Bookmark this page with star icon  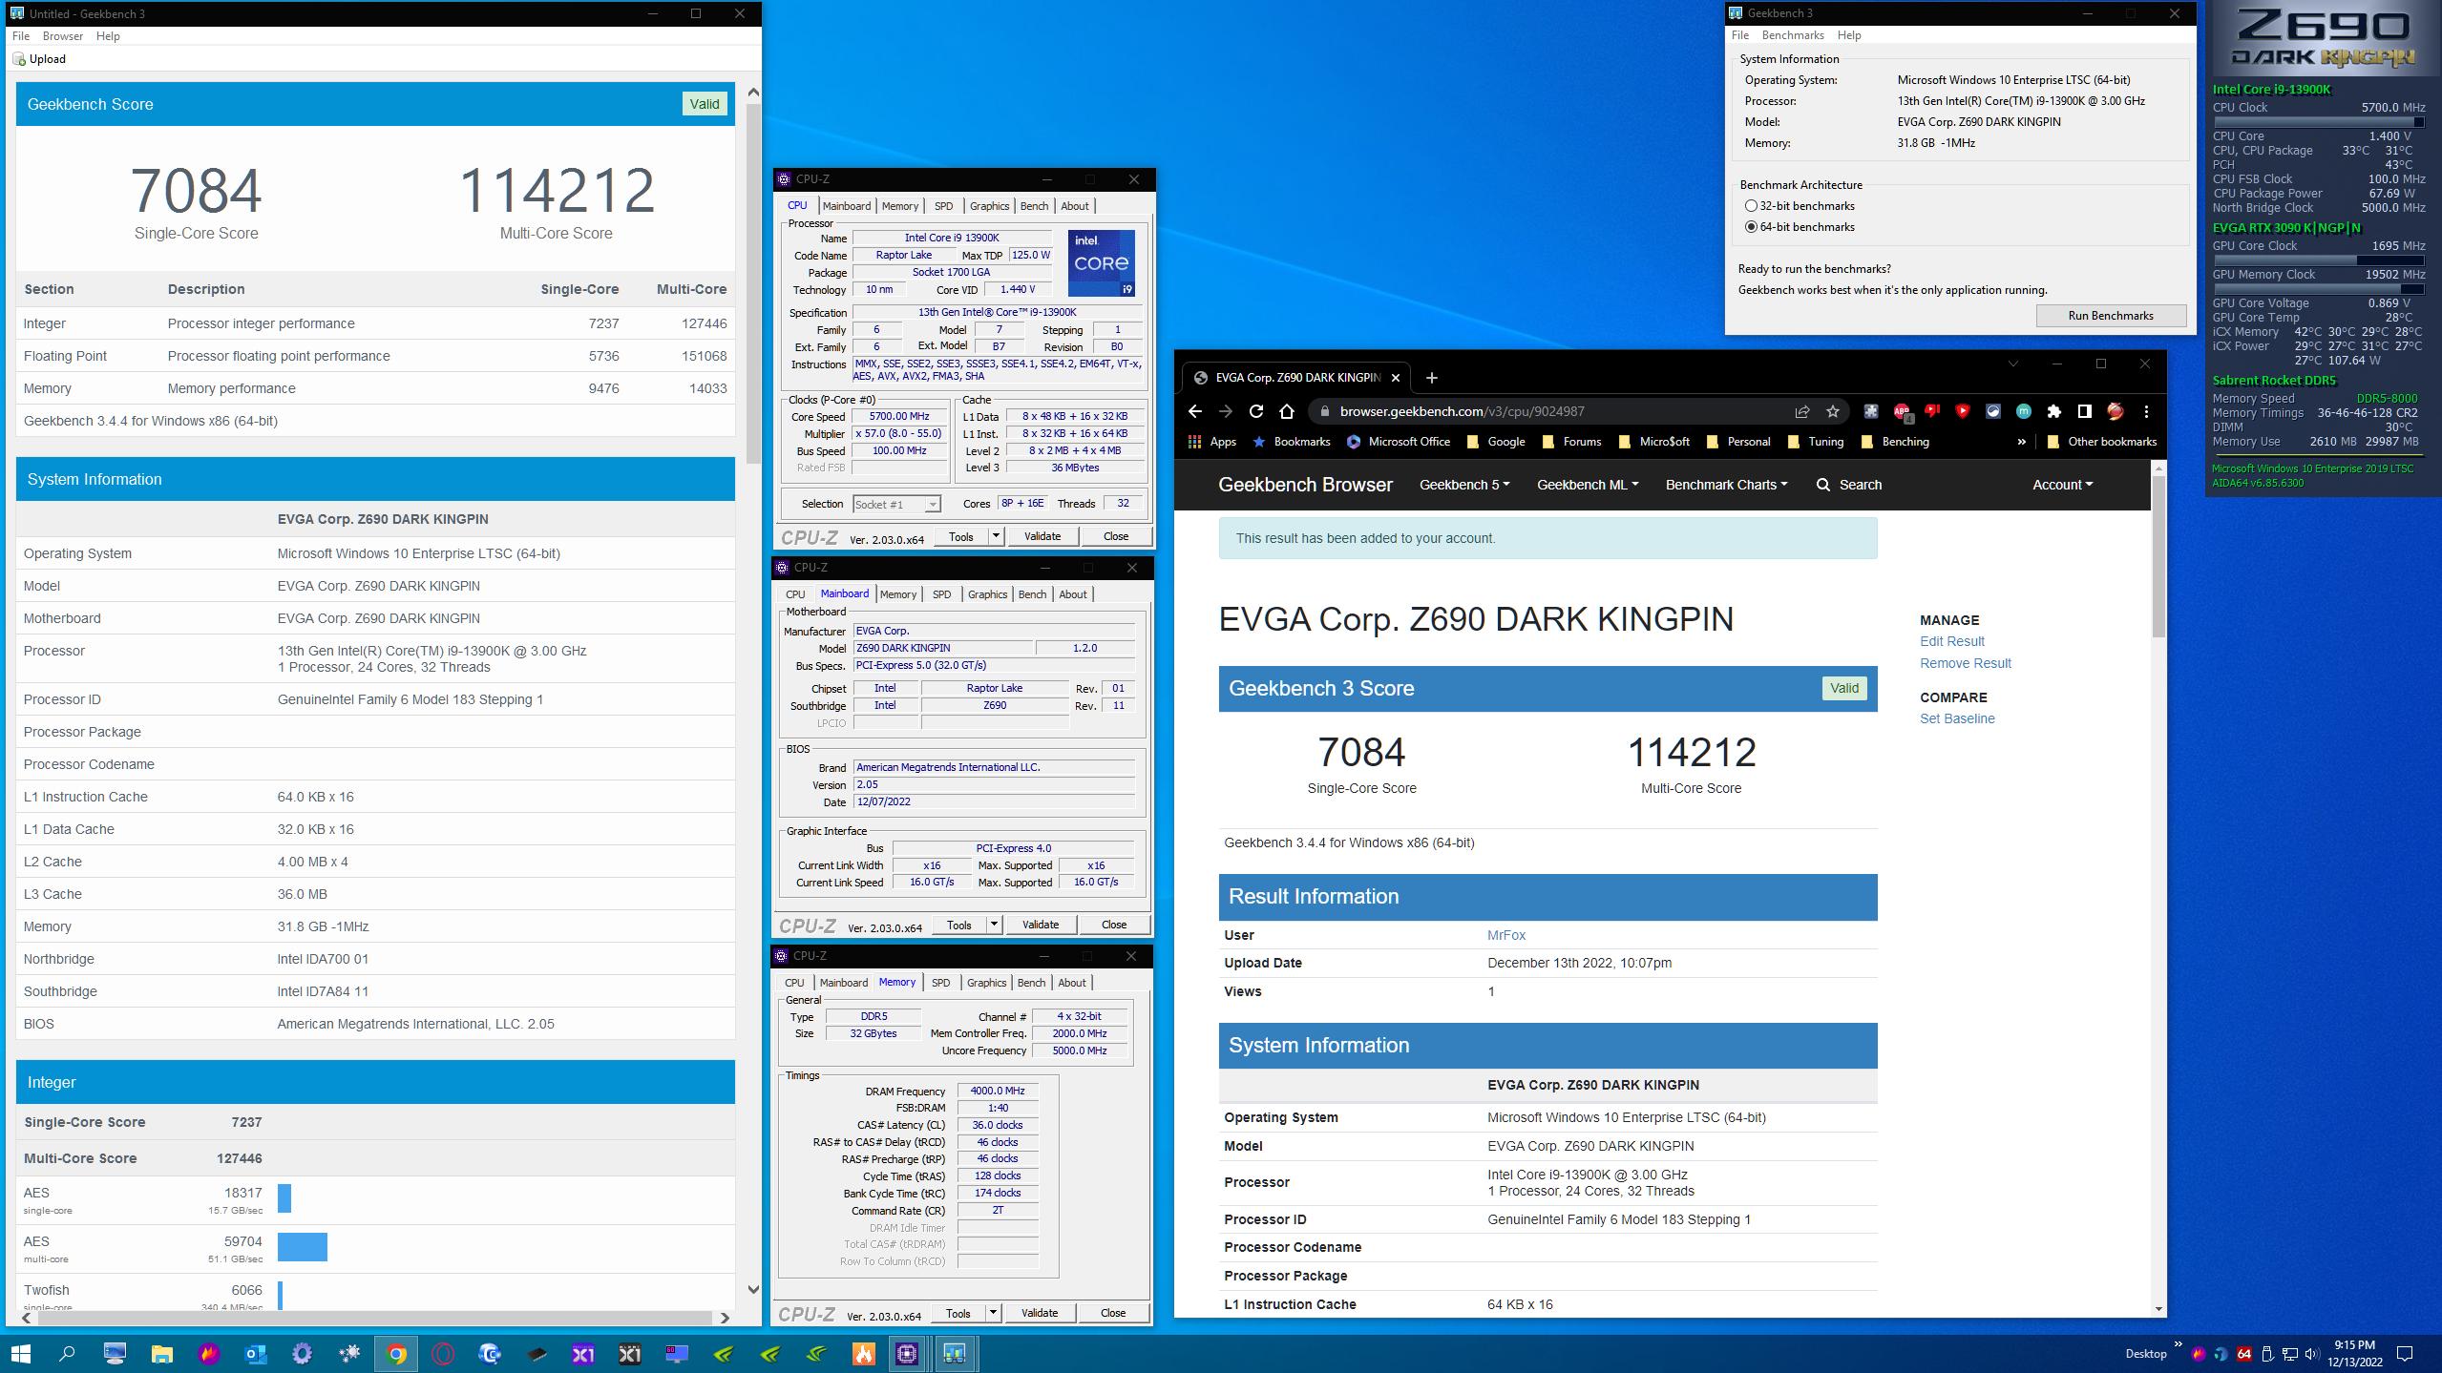pyautogui.click(x=1833, y=411)
